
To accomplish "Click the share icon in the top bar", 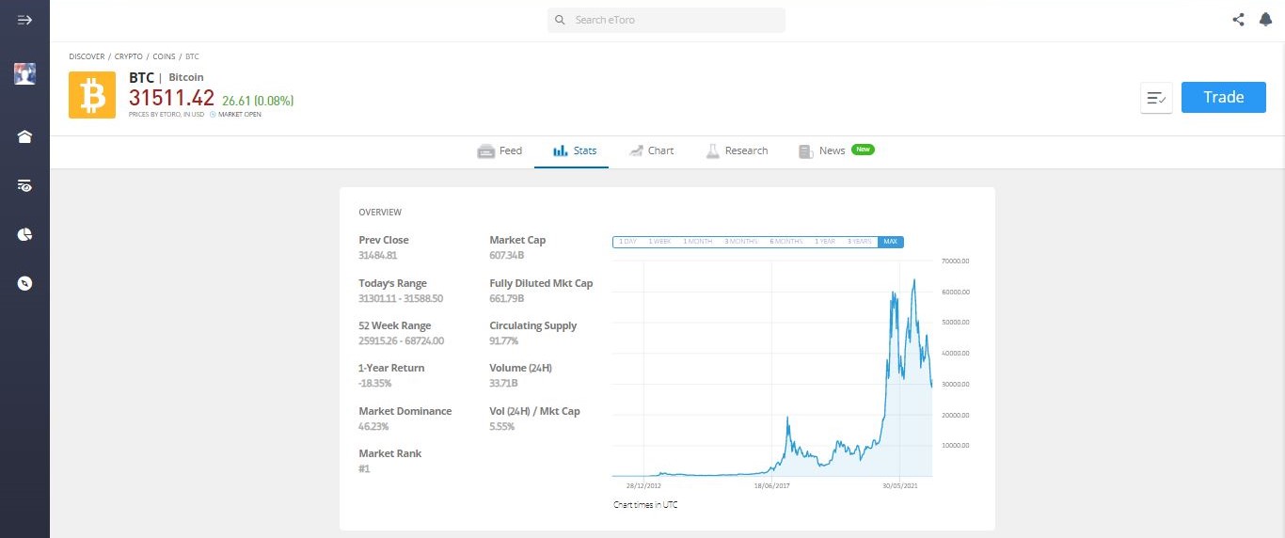I will click(x=1238, y=20).
